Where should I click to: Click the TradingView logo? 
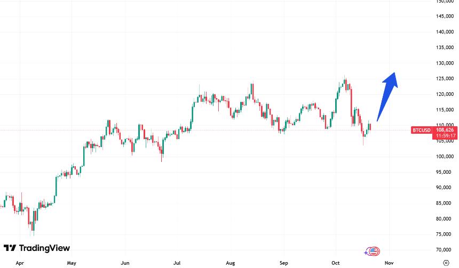pyautogui.click(x=36, y=248)
